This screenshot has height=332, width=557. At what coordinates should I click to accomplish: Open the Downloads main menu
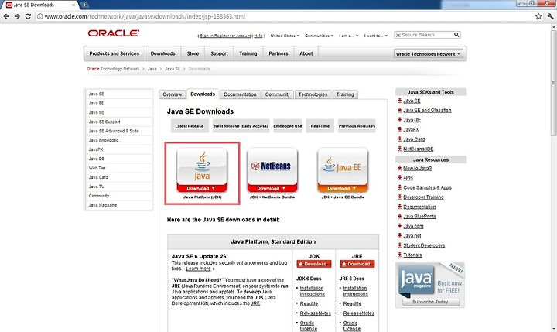[x=162, y=53]
